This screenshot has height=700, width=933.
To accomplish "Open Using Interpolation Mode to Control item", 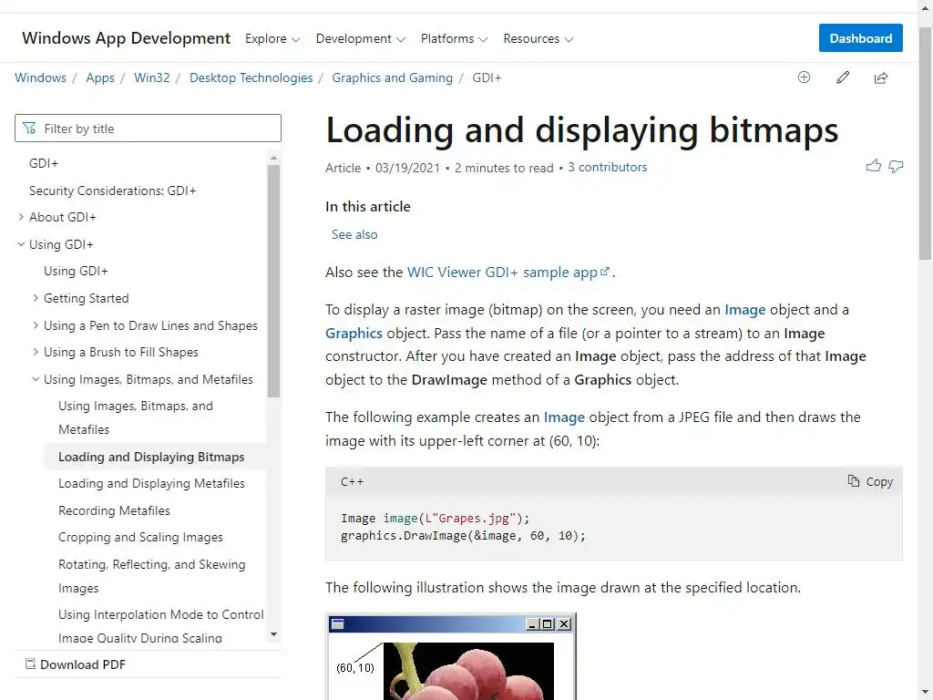I will click(x=160, y=625).
